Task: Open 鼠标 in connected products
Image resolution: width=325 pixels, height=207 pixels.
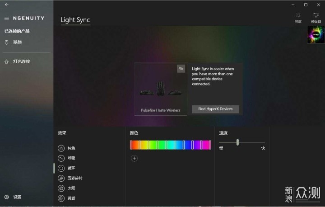Action: point(18,42)
